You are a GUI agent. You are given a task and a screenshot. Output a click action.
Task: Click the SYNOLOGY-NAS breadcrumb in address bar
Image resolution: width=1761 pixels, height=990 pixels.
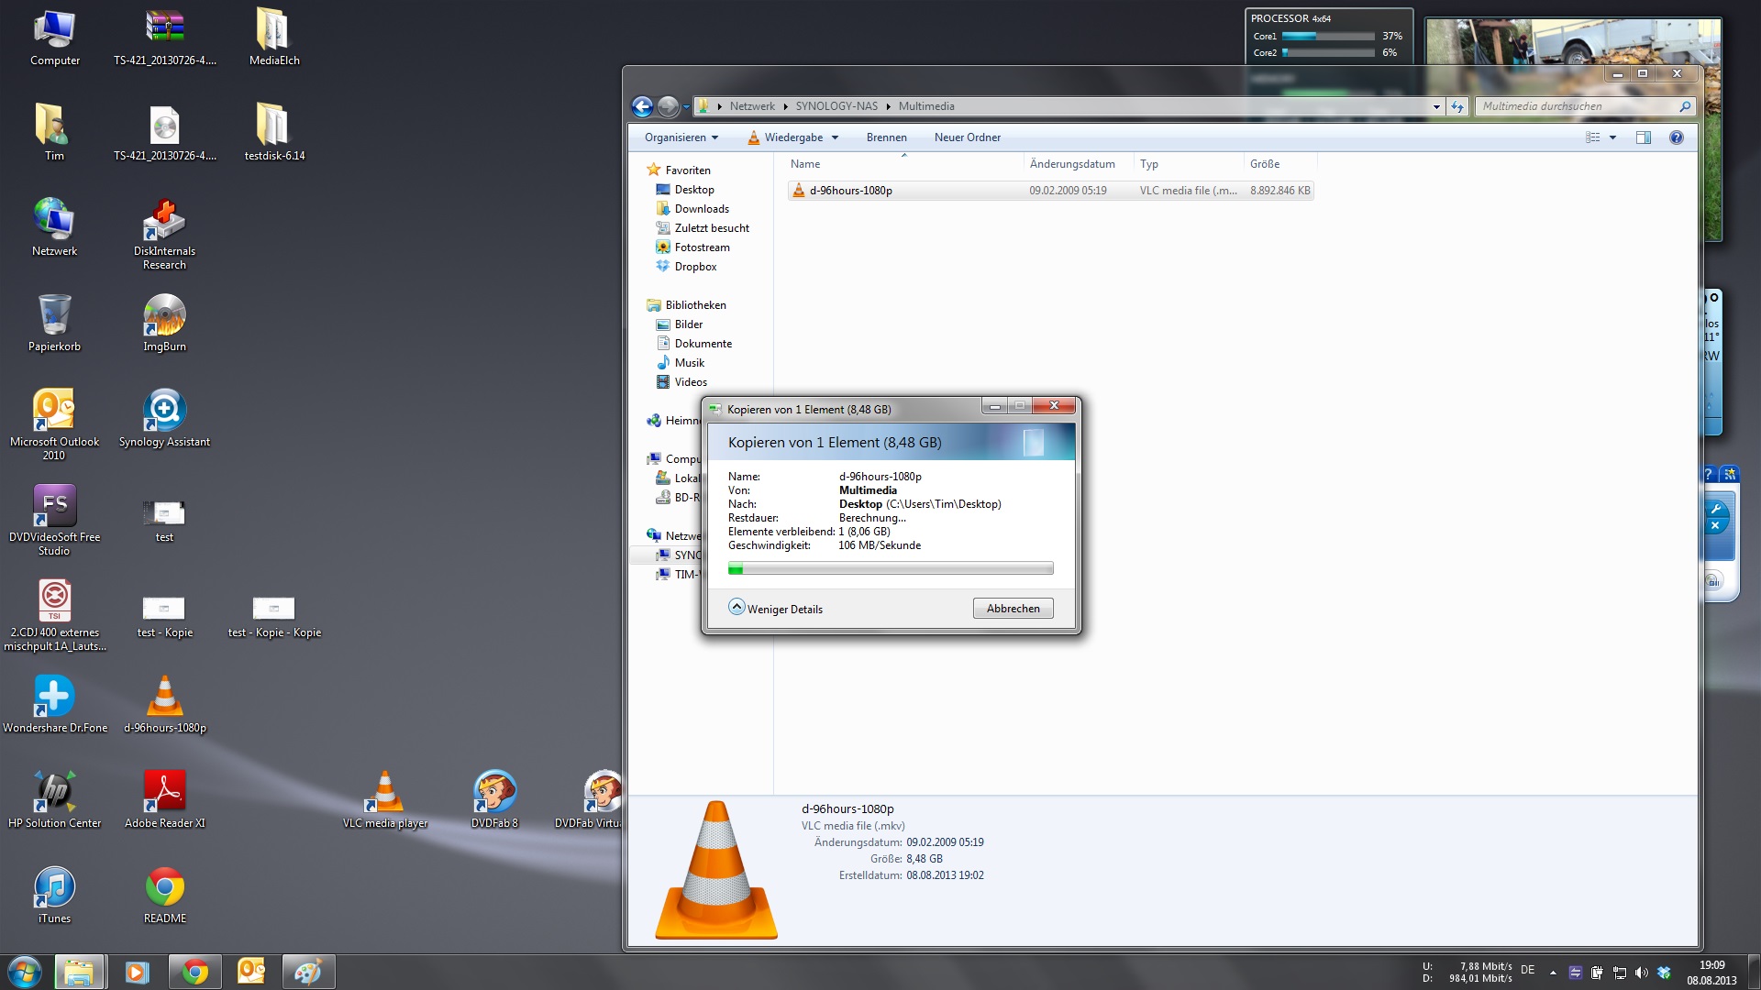(836, 106)
